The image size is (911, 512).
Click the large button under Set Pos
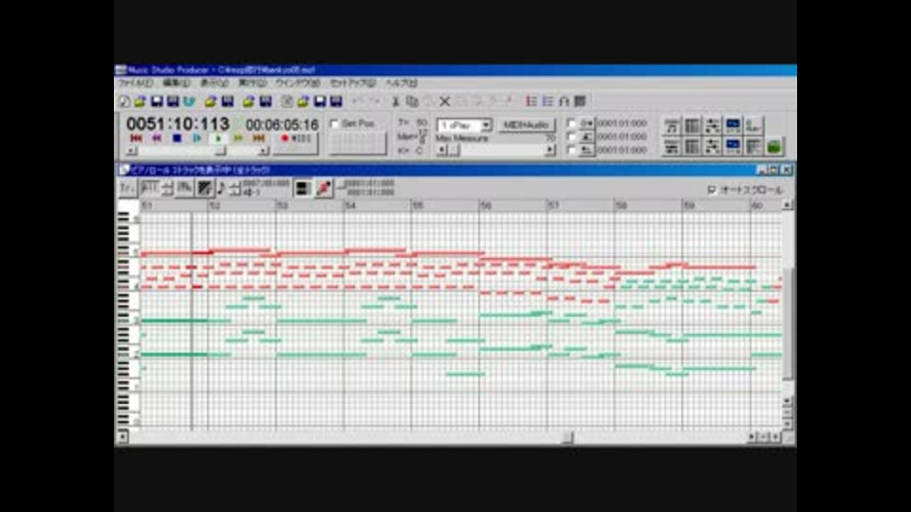(x=358, y=143)
